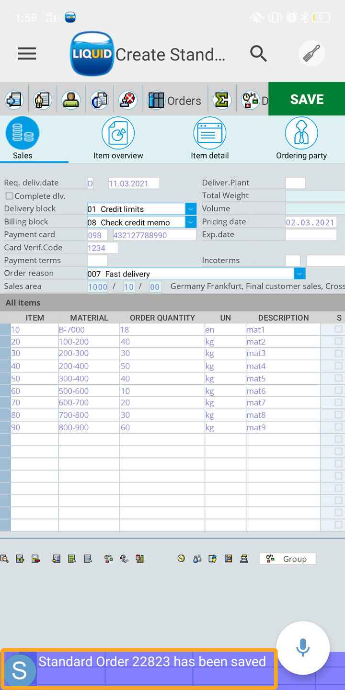
Task: Expand the Delivery block dropdown
Action: click(191, 209)
